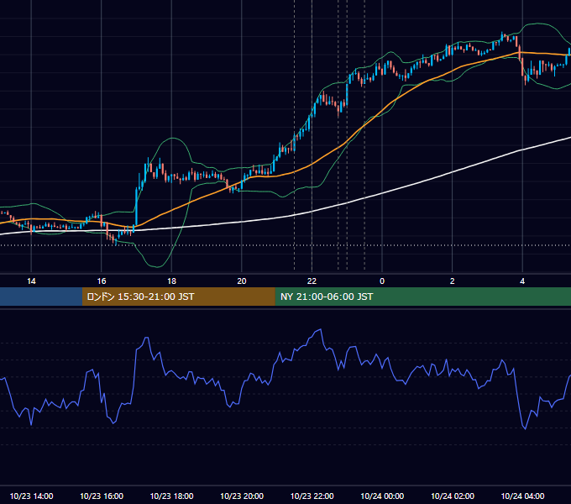Click the 10/24 04:00 date label
571x504 pixels.
click(x=522, y=496)
